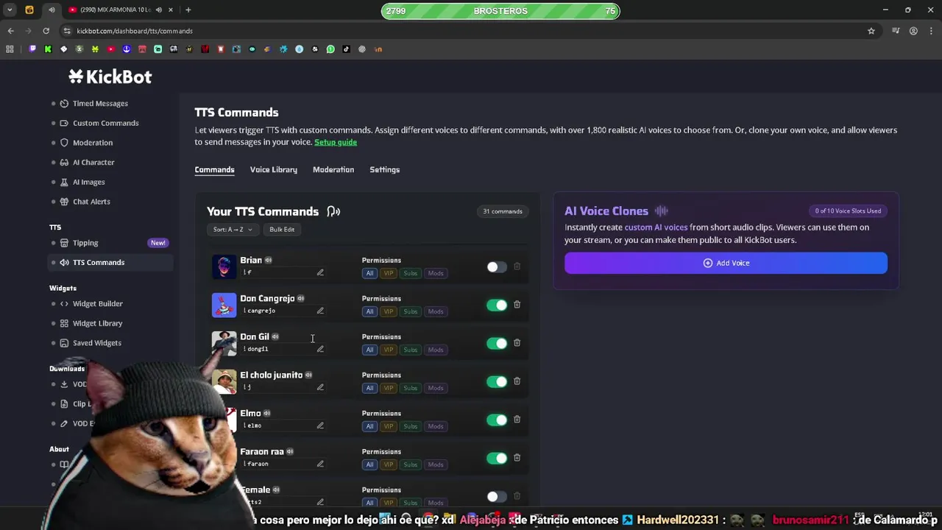The image size is (942, 530).
Task: Click the trash icon for Don Gil
Action: point(517,343)
